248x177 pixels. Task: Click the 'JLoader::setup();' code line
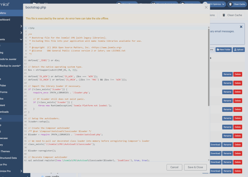tap(39, 122)
